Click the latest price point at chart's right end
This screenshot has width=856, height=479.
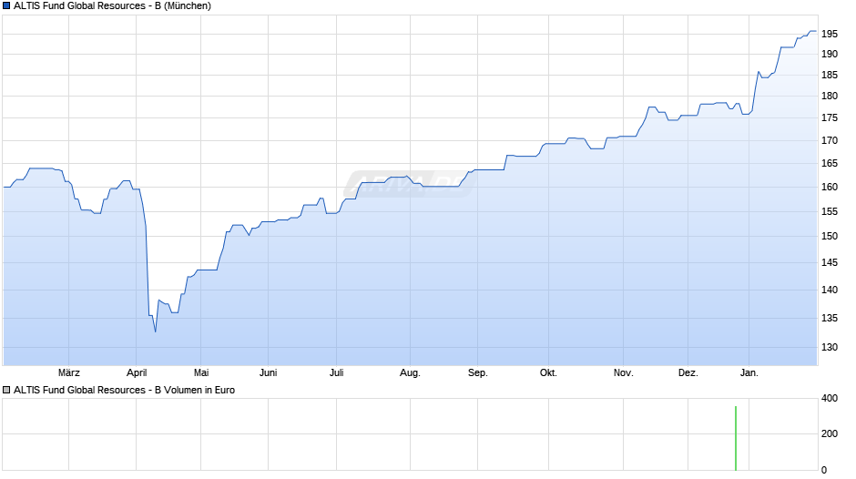click(816, 31)
